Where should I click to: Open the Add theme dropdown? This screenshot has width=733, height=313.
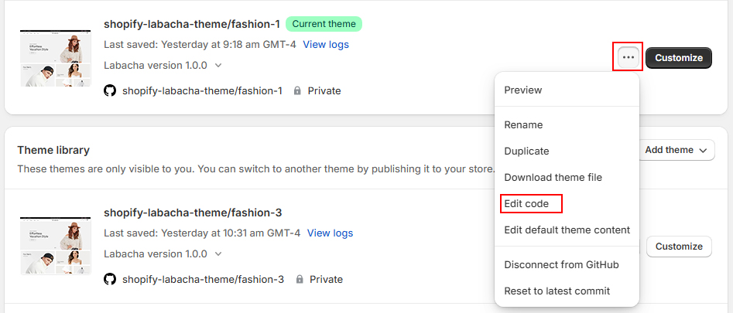tap(676, 150)
